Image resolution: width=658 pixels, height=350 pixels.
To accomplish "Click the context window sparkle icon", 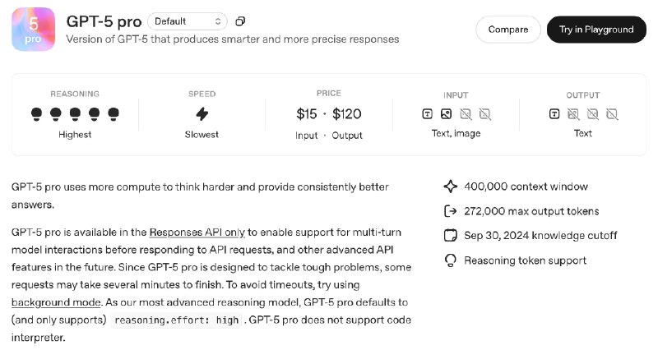I will tap(450, 186).
